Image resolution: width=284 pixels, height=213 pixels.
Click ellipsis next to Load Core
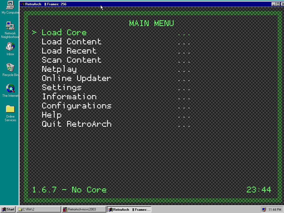coord(184,34)
